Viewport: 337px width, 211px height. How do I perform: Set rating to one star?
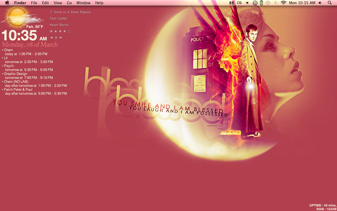click(51, 31)
